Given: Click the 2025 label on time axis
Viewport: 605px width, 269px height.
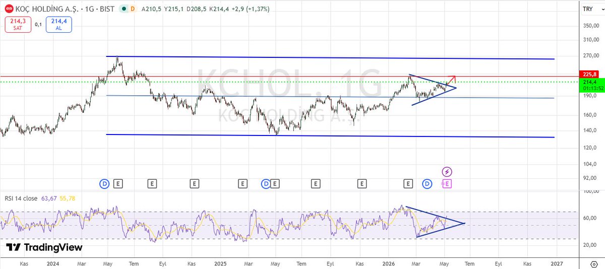Looking at the screenshot, I should pos(220,263).
